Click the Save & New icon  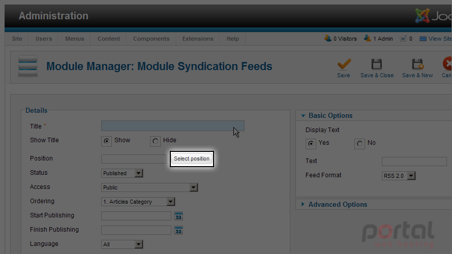(417, 64)
